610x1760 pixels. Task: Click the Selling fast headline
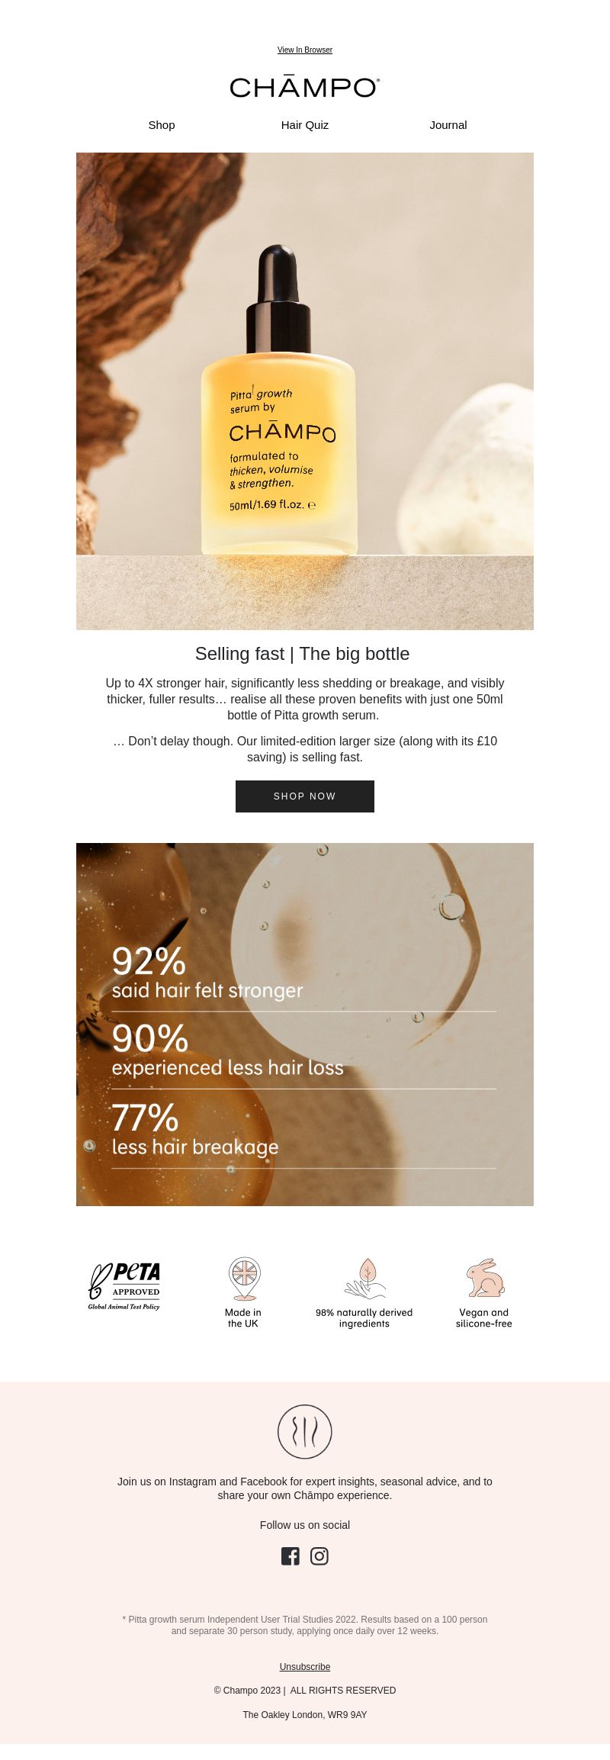coord(303,654)
